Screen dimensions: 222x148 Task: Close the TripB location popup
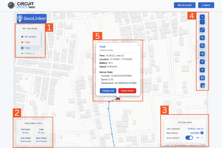(x=138, y=45)
